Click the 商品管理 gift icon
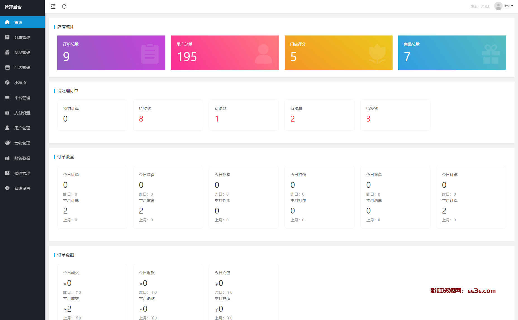The height and width of the screenshot is (320, 518). tap(7, 52)
